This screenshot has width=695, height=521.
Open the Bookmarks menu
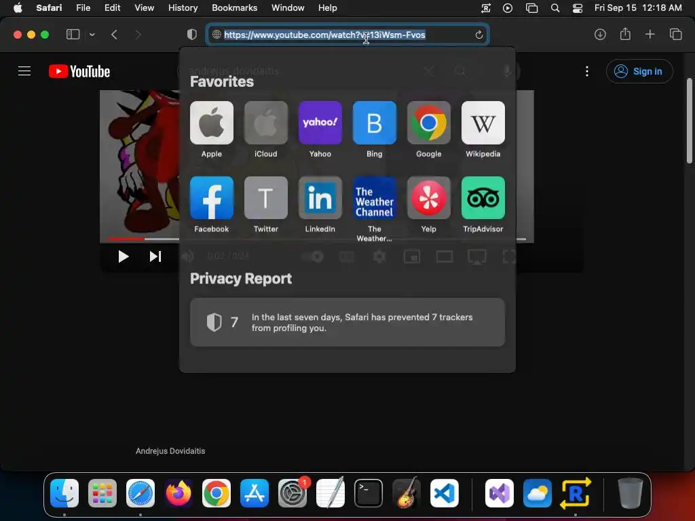[234, 8]
